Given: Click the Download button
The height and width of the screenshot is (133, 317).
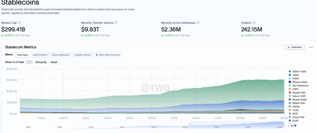Looking at the screenshot, I should pyautogui.click(x=295, y=47).
